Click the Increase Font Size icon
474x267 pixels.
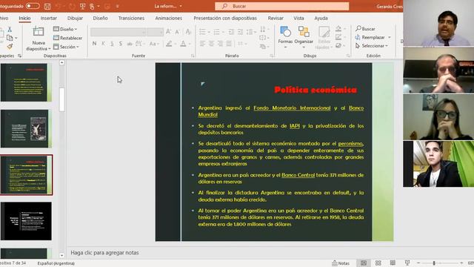169,31
